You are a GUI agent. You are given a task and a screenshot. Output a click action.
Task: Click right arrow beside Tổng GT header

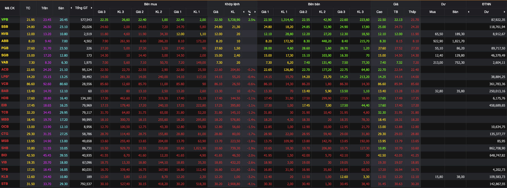[x=91, y=8]
